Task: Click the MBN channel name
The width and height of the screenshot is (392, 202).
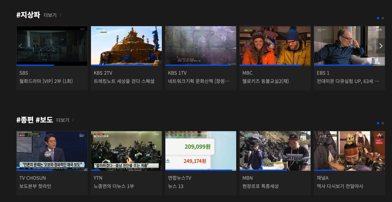Action: (247, 178)
